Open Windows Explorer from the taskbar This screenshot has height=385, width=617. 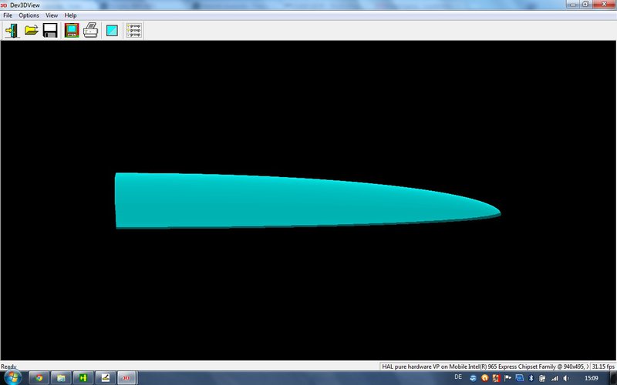coord(61,378)
